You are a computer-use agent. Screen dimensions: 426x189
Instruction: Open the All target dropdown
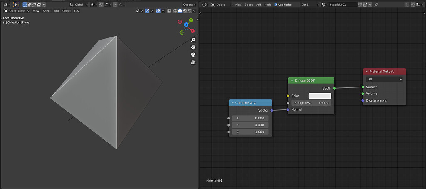pyautogui.click(x=384, y=79)
